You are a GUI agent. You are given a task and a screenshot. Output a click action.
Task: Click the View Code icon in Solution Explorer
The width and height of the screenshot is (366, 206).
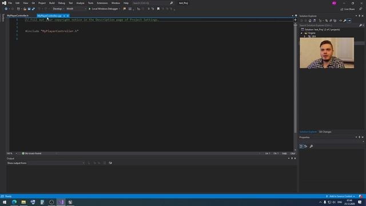[341, 21]
